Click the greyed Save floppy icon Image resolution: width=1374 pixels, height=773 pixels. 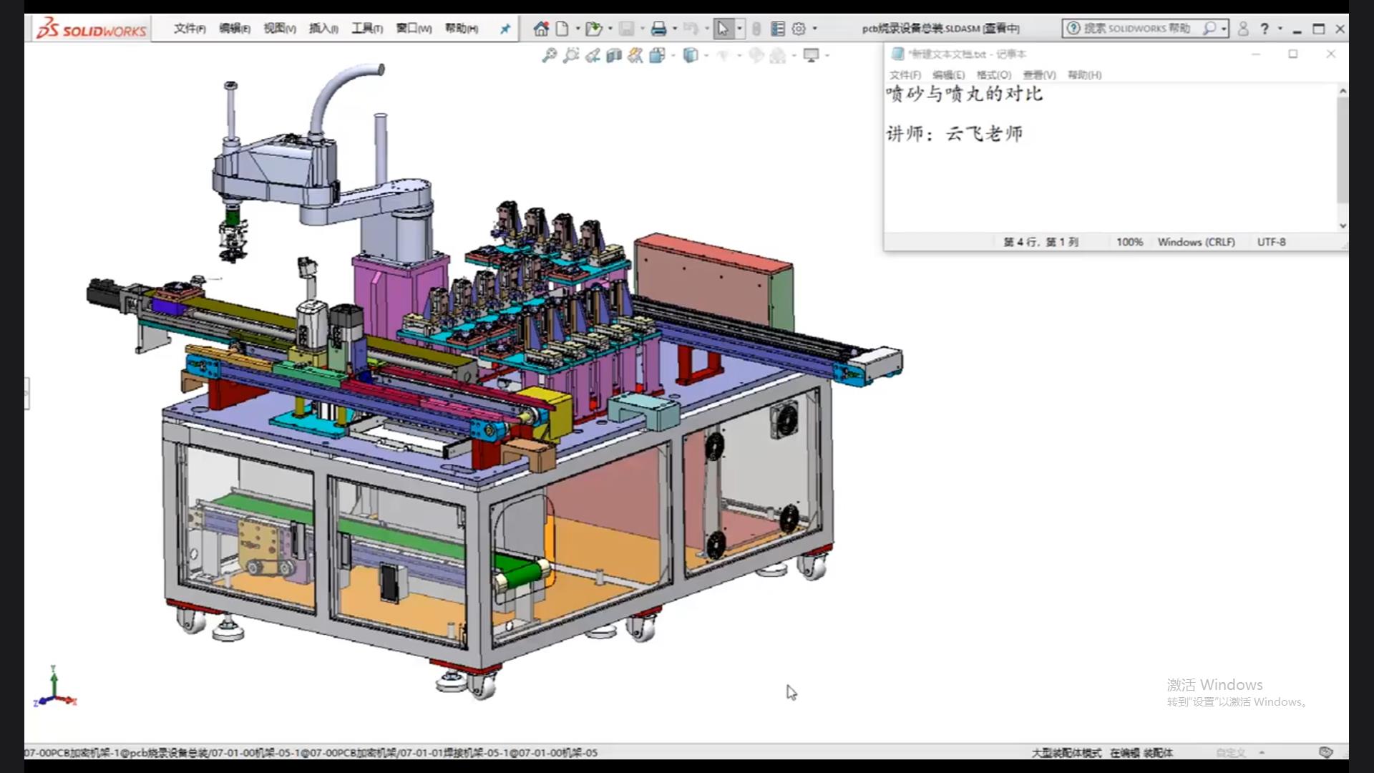click(626, 29)
